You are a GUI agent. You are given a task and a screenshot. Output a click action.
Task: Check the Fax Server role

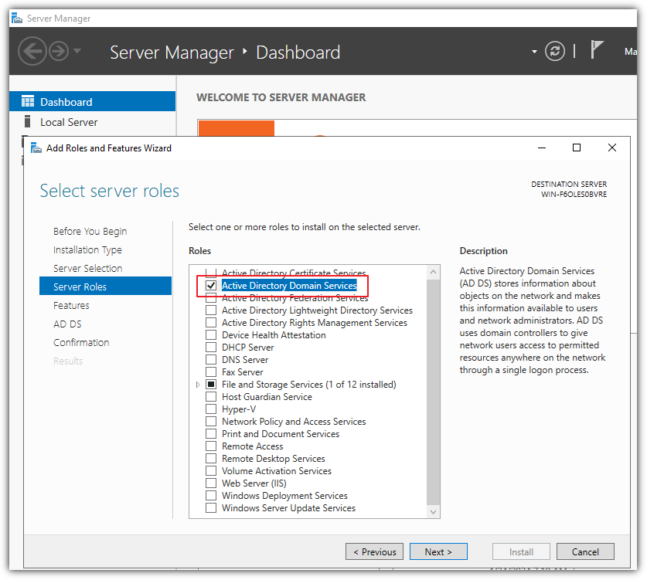pyautogui.click(x=211, y=371)
